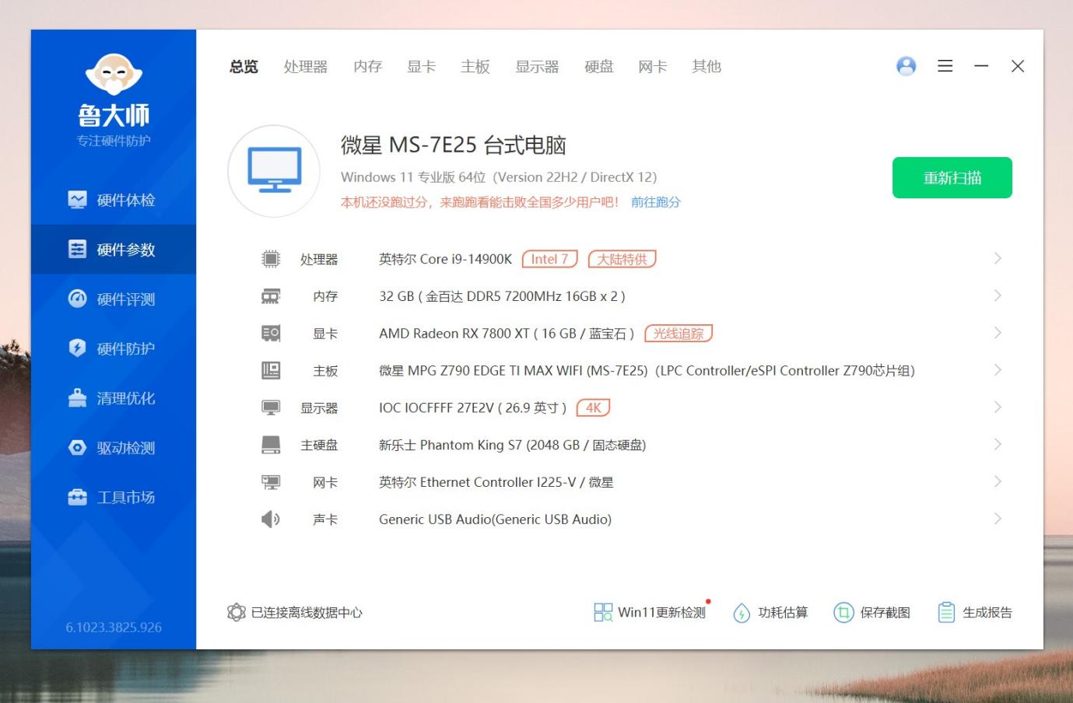Switch to 其他 tab

click(707, 67)
